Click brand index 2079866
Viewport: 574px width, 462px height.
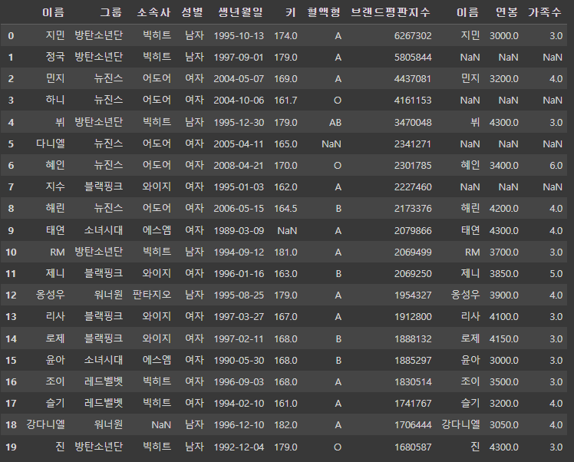(x=413, y=231)
